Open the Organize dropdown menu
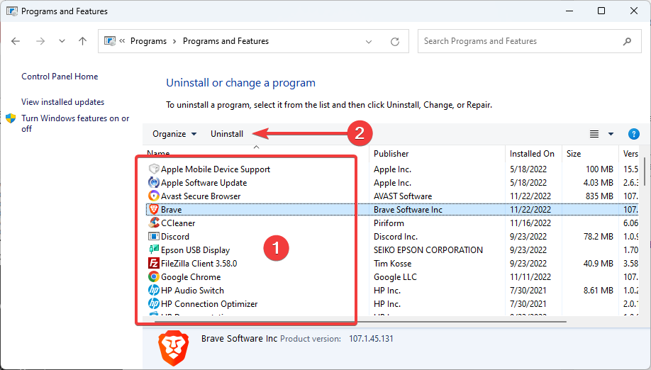Image resolution: width=651 pixels, height=370 pixels. 174,134
